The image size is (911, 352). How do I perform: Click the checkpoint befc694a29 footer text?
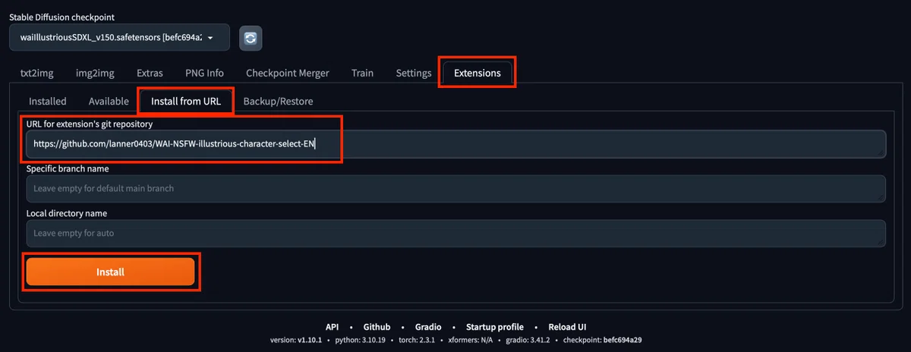click(604, 340)
